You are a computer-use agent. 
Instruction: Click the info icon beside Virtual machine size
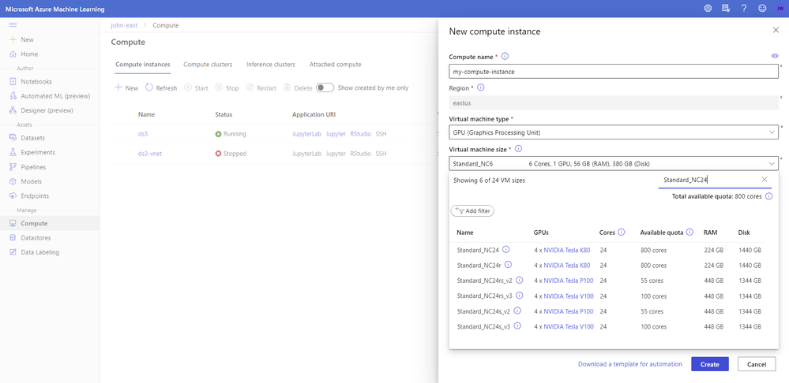[518, 149]
